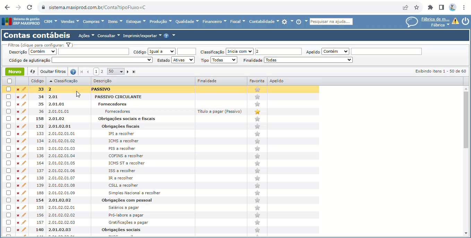Open the settings gear icon in top menu

[284, 22]
